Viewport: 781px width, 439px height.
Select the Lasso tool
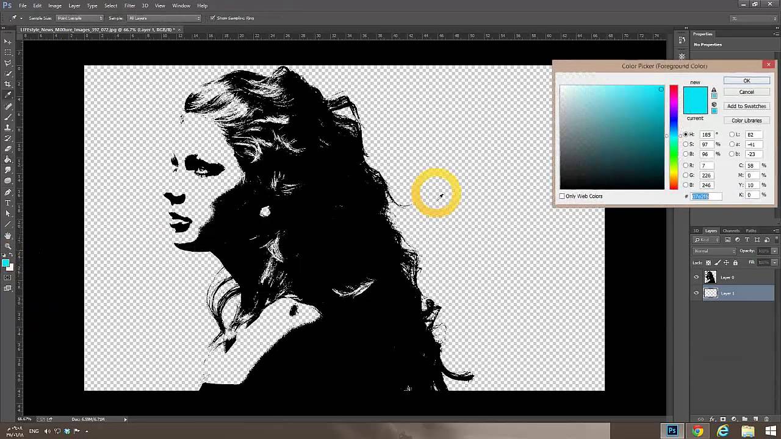(8, 63)
